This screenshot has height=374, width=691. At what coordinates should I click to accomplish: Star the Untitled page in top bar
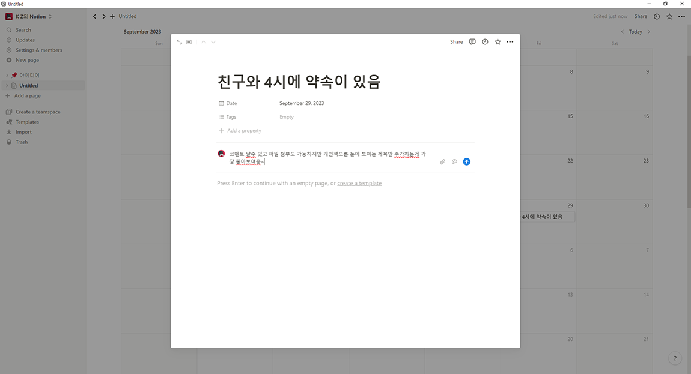point(669,16)
